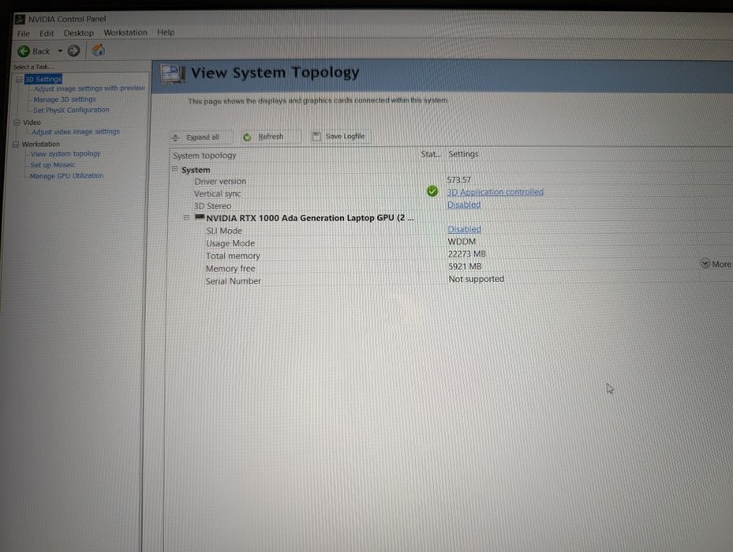Select the 3D Stereo row label
The width and height of the screenshot is (733, 552).
point(212,206)
